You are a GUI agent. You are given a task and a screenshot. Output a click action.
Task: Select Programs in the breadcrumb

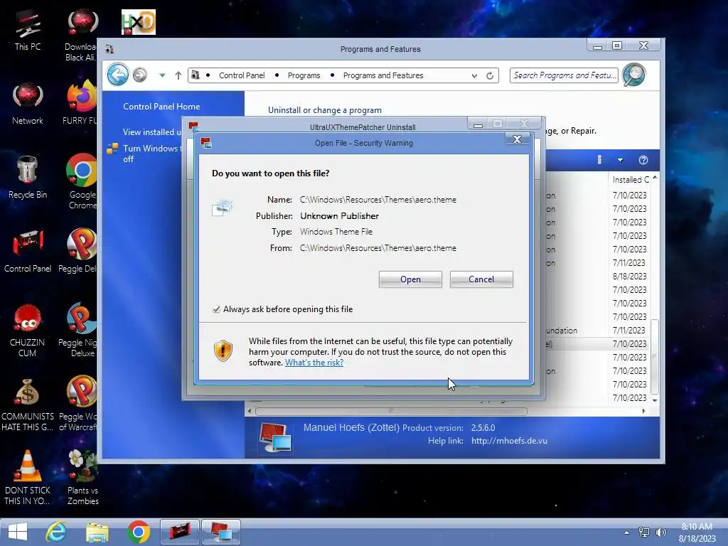point(304,75)
